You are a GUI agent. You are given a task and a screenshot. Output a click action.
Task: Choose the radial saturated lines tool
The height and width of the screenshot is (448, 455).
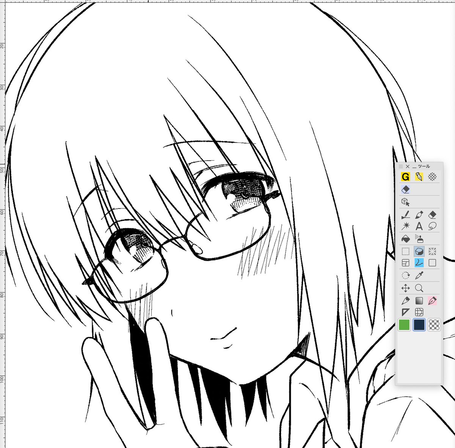pyautogui.click(x=432, y=251)
